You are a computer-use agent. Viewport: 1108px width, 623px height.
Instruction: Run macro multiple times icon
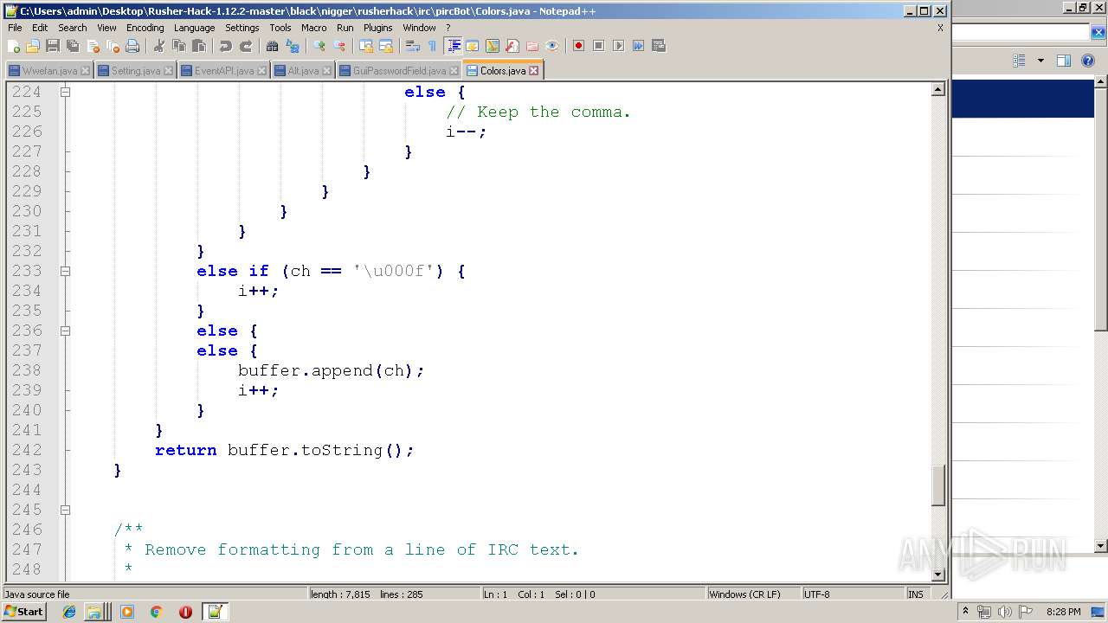(x=638, y=46)
